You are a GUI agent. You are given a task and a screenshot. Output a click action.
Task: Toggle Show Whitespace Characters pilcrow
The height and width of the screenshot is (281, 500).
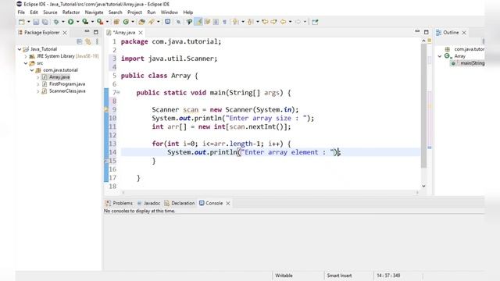pos(224,22)
